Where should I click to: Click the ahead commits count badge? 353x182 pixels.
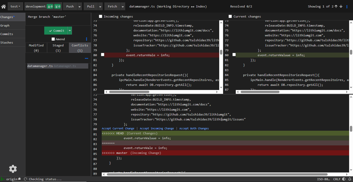click(50, 6)
